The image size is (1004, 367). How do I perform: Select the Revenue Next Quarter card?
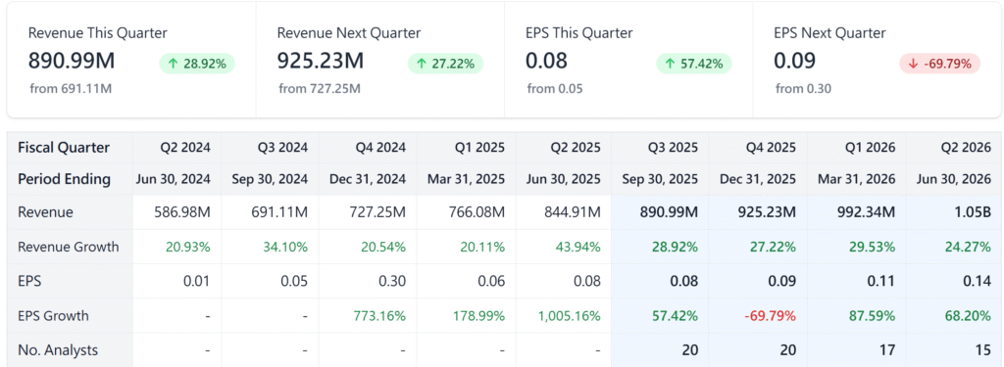click(380, 61)
